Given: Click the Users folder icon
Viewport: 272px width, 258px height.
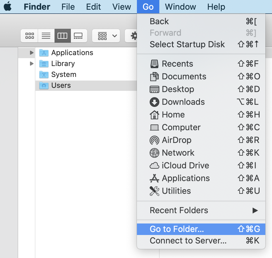Looking at the screenshot, I should pos(44,85).
